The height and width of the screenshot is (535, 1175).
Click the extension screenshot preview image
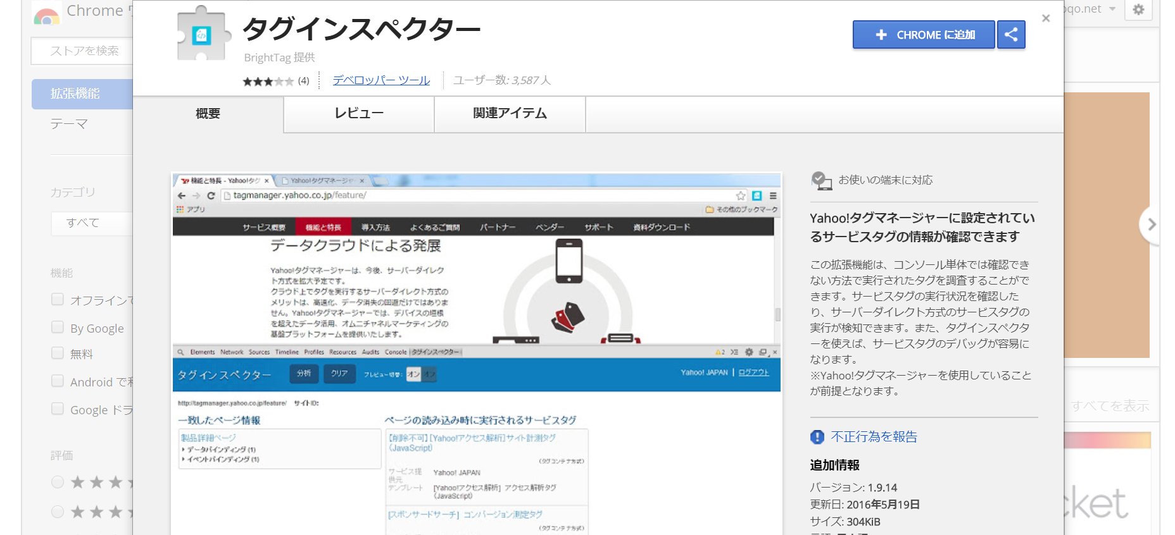(x=477, y=354)
